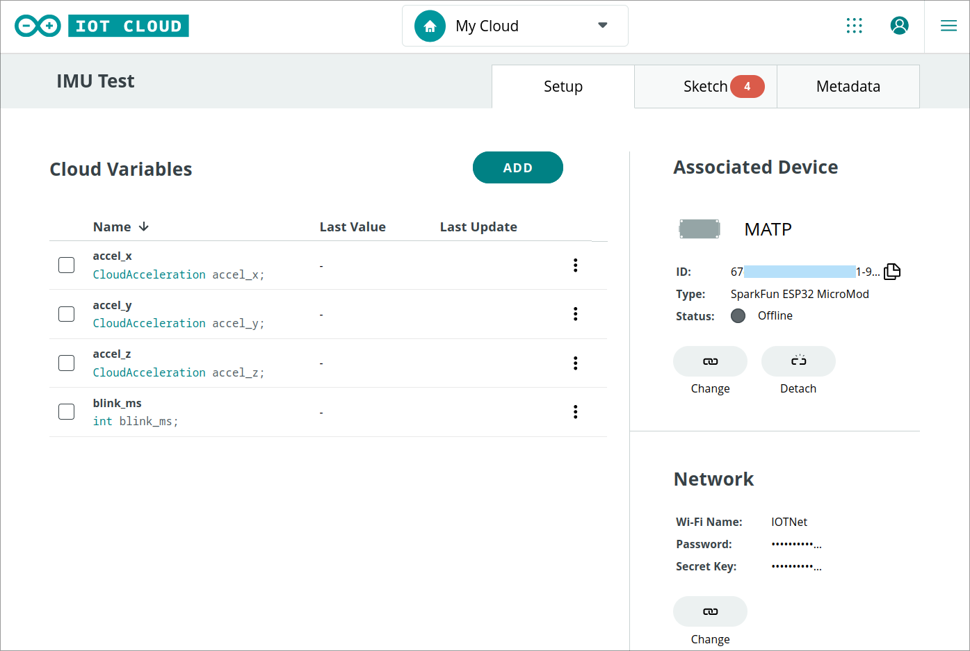Image resolution: width=970 pixels, height=651 pixels.
Task: Click the Change device chain-link icon
Action: tap(710, 361)
